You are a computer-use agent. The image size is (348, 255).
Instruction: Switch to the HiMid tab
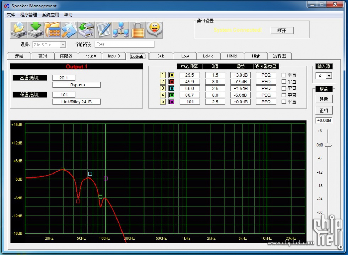pyautogui.click(x=232, y=56)
